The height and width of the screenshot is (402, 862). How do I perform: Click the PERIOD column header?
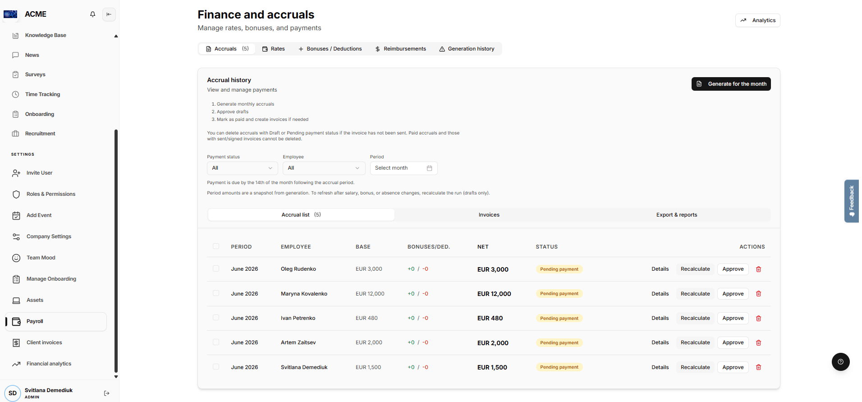point(241,247)
